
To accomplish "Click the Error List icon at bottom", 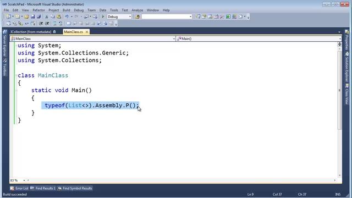I will 12,188.
